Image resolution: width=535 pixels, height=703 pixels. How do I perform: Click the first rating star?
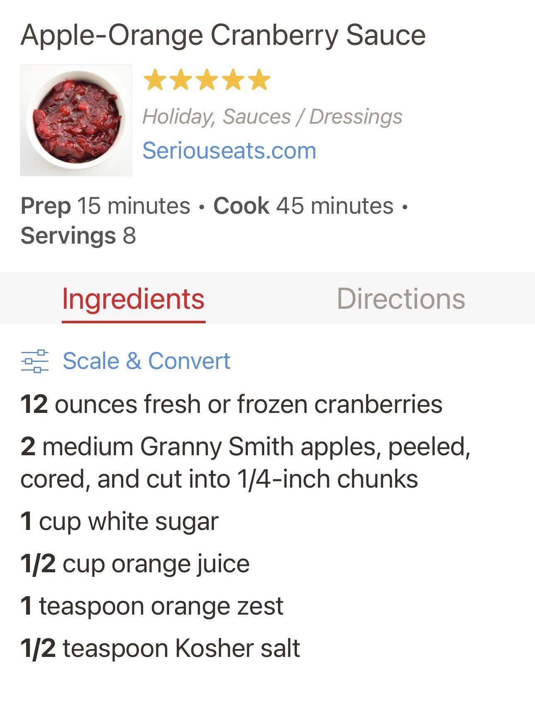click(155, 80)
